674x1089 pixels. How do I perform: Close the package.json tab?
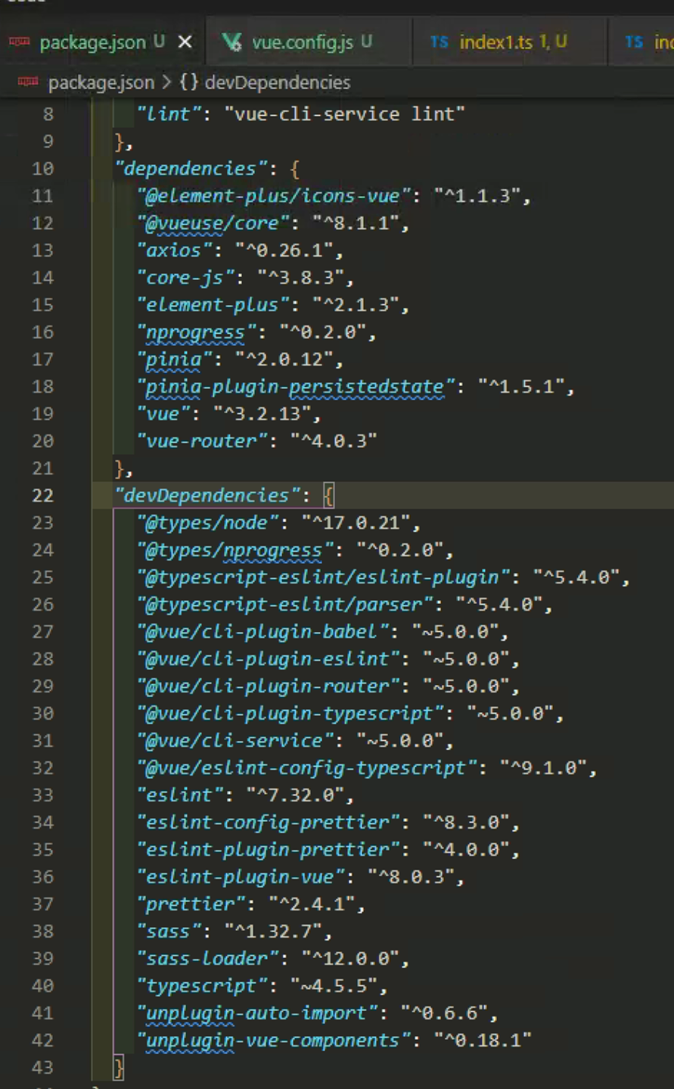[x=186, y=42]
